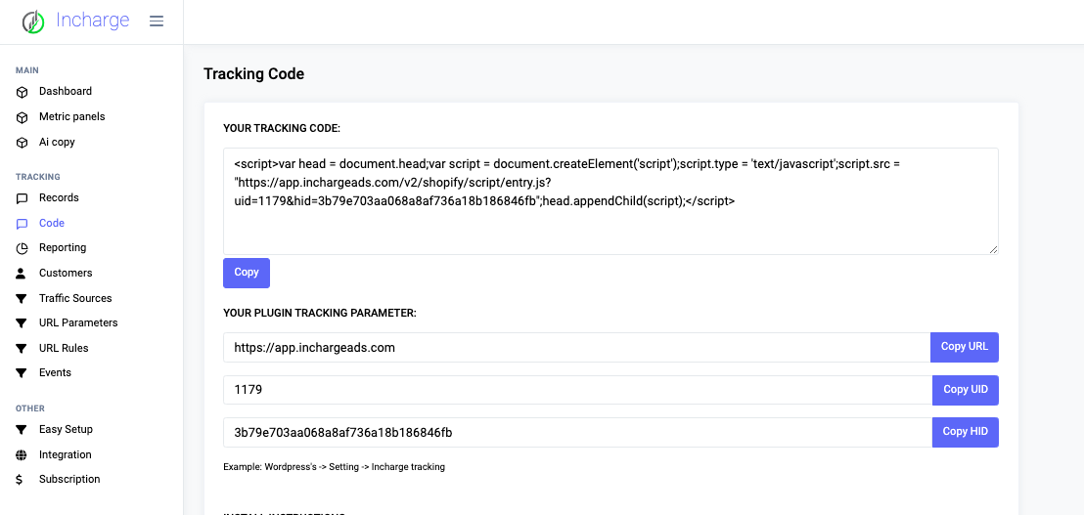Click the Code chat-bubble icon
Screen dimensions: 1084x515
(23, 224)
